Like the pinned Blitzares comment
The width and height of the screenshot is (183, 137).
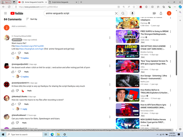click(13, 53)
